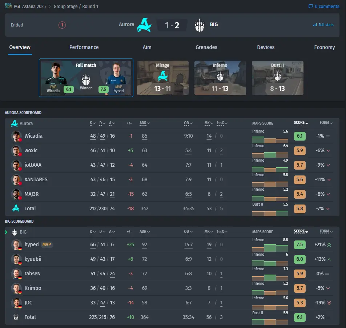Click Aurora logo in scoreboard header row

pyautogui.click(x=14, y=123)
